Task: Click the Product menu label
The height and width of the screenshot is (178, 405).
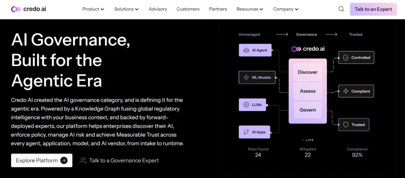Action: [91, 9]
